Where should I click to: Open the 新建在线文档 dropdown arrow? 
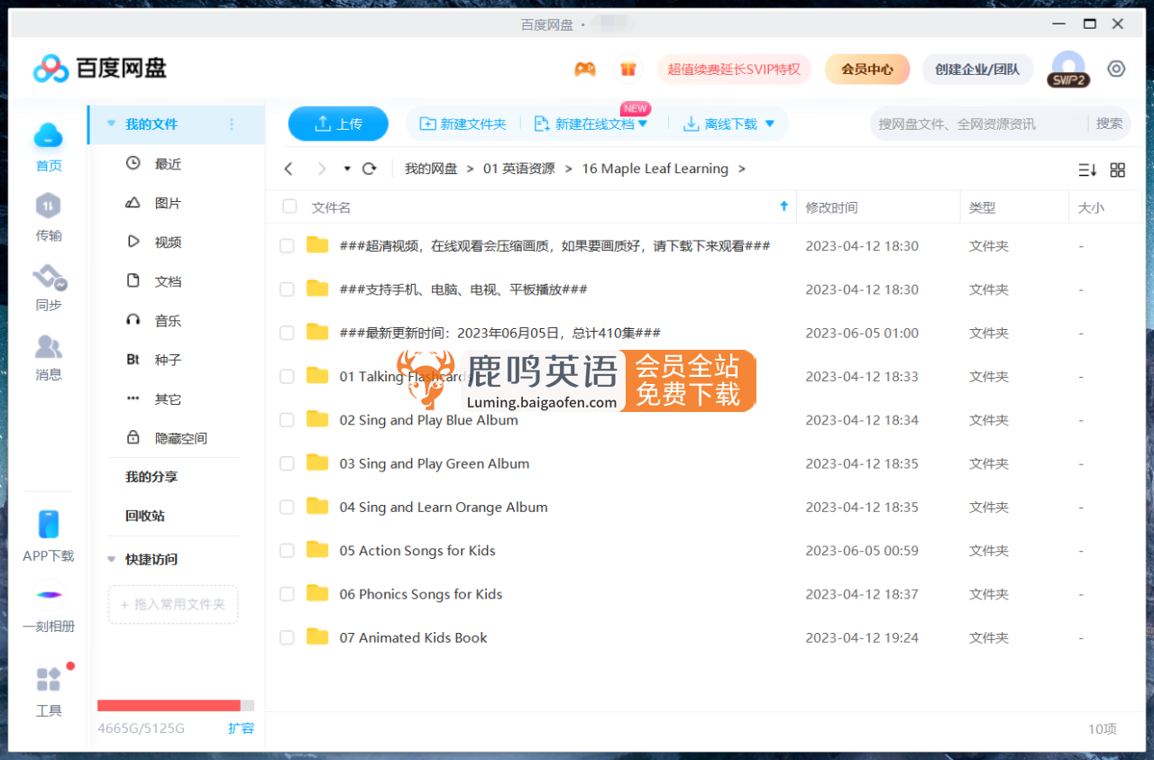point(643,124)
